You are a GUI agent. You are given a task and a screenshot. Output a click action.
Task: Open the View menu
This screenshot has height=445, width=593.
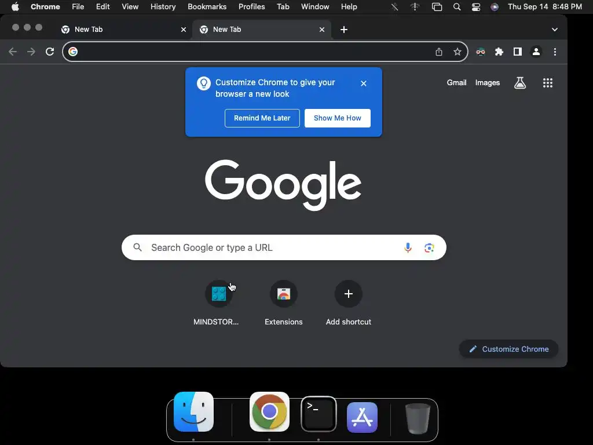pos(130,7)
